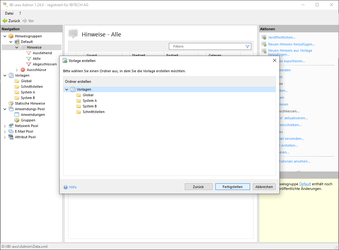Click the Attribut Pool icon
Viewport: 339px width, 250px height.
(x=11, y=137)
